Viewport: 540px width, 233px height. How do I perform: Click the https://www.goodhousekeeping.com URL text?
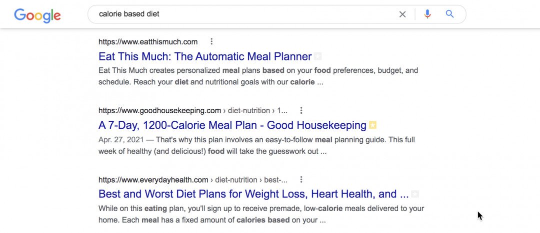[x=160, y=111]
